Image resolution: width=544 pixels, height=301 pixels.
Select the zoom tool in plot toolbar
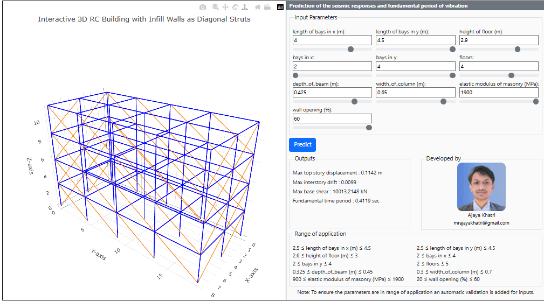(x=216, y=7)
